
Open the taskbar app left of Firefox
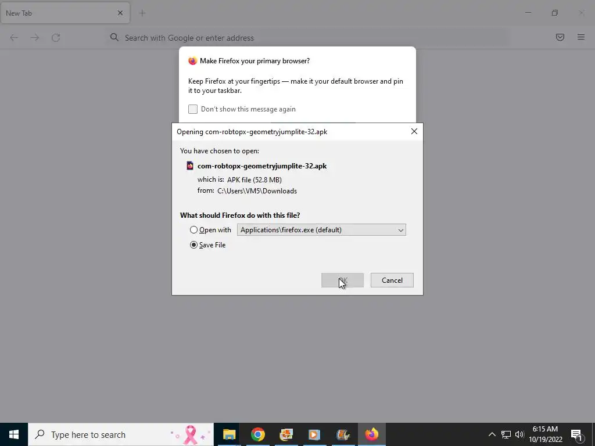click(x=343, y=434)
